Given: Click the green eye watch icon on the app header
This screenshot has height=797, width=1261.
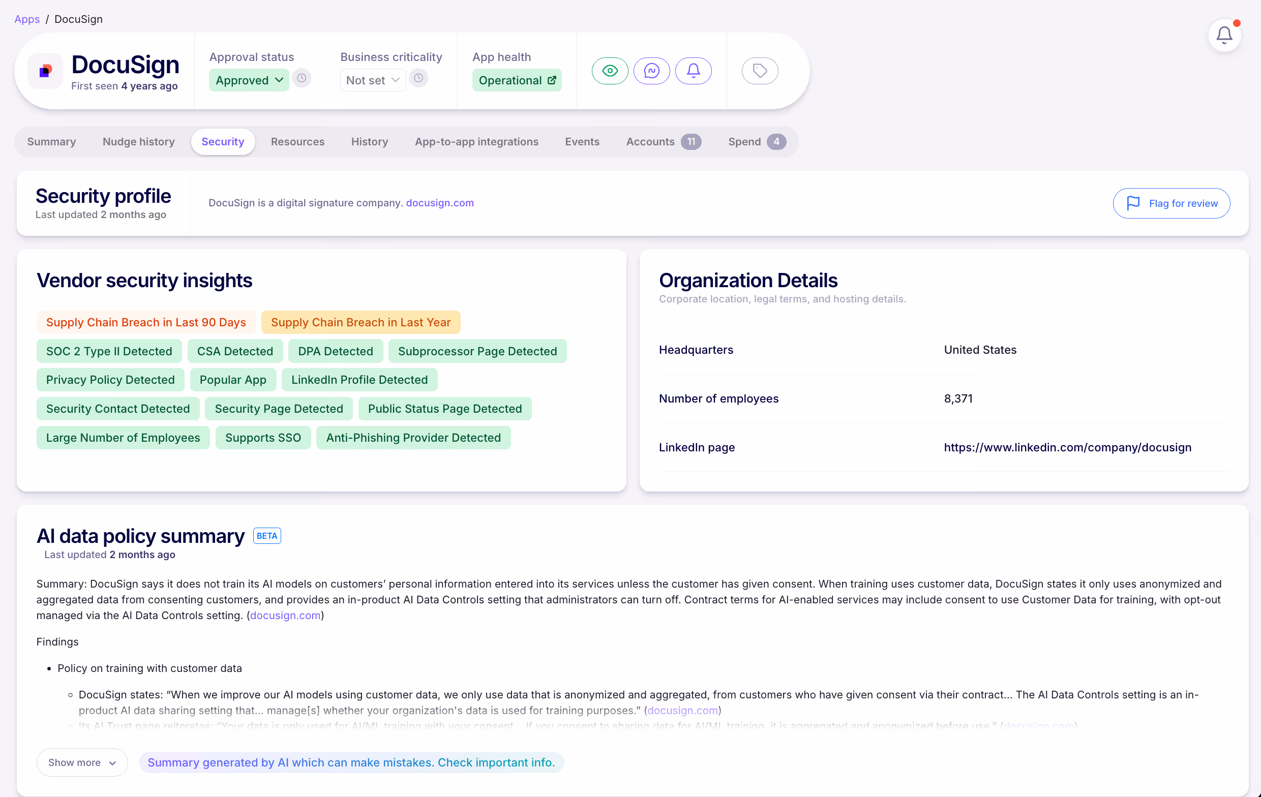Looking at the screenshot, I should tap(610, 71).
